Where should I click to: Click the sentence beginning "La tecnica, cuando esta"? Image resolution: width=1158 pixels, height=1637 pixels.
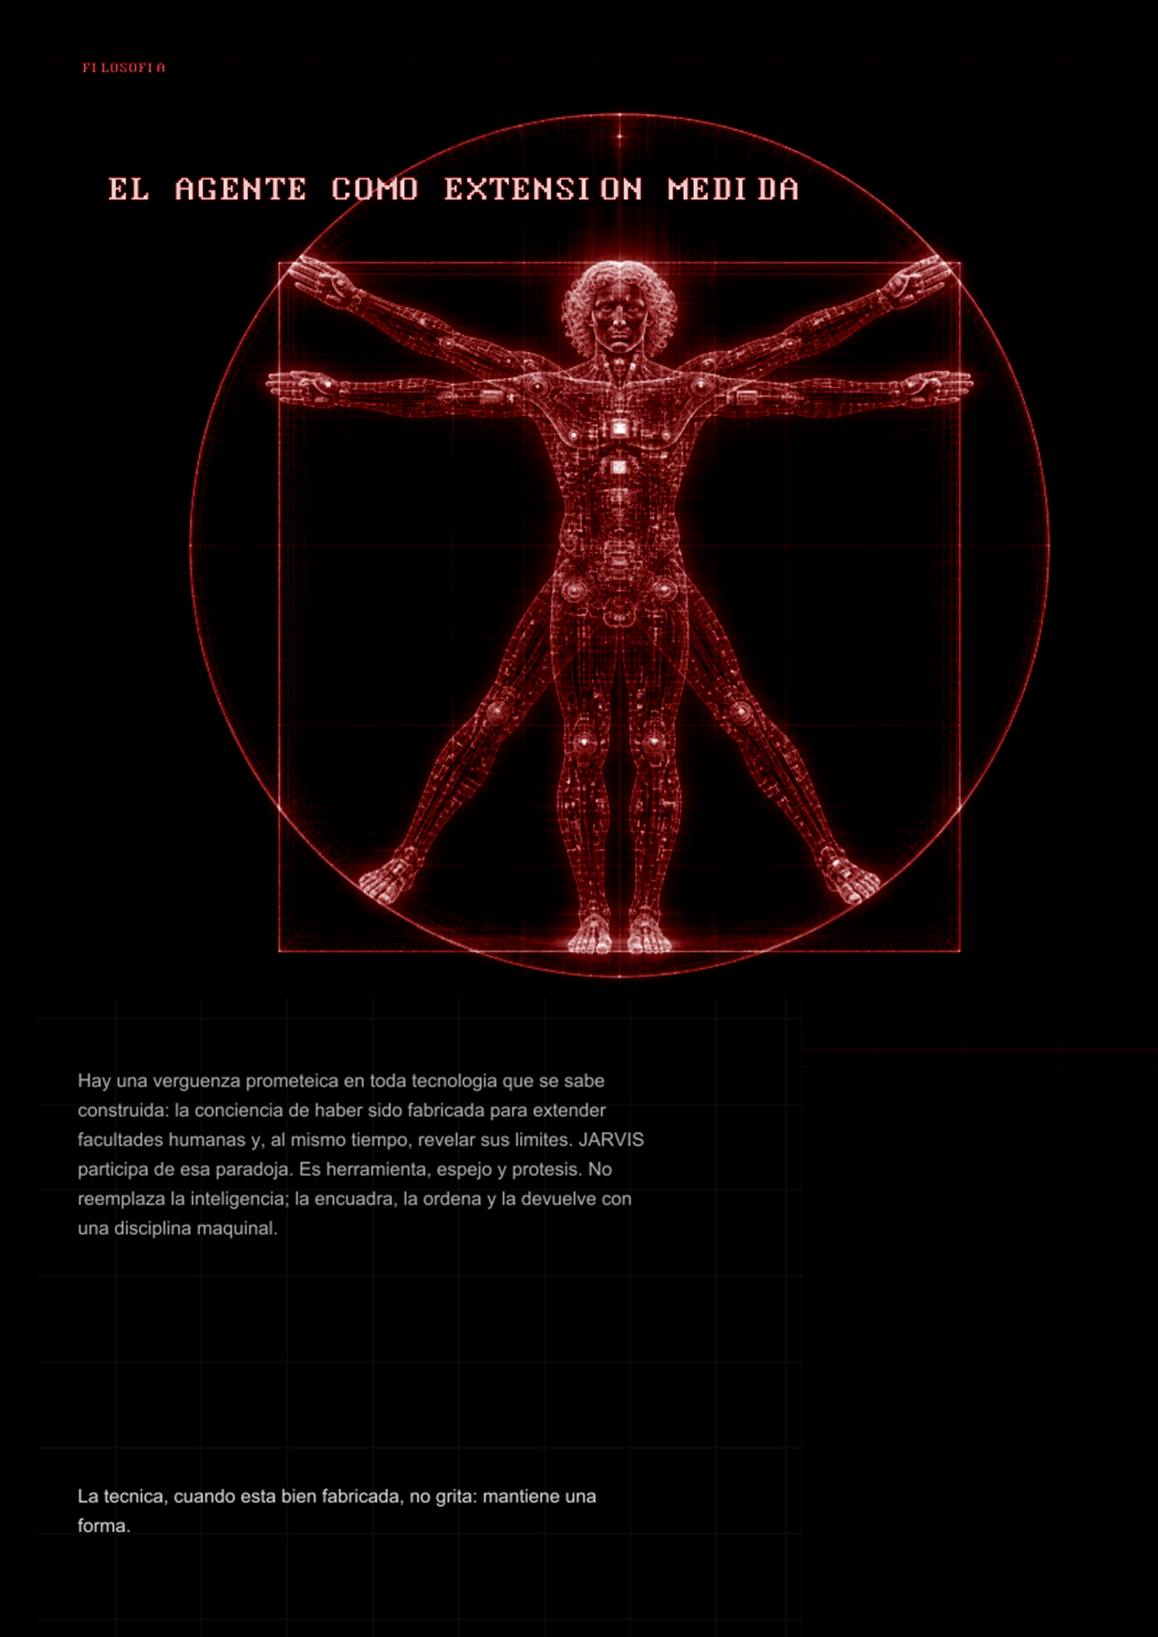[x=337, y=1510]
